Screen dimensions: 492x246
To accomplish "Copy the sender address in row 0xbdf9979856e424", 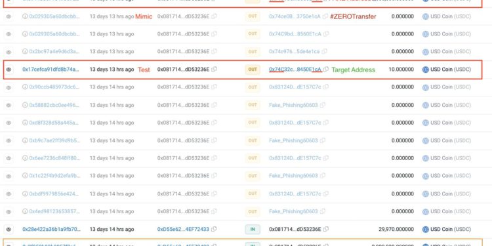I will click(214, 194).
